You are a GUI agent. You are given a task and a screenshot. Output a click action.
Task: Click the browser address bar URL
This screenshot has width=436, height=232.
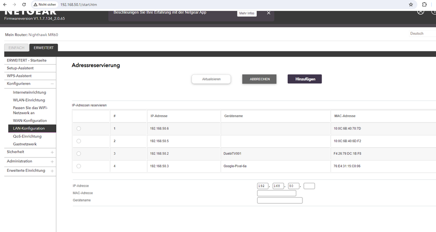(79, 5)
